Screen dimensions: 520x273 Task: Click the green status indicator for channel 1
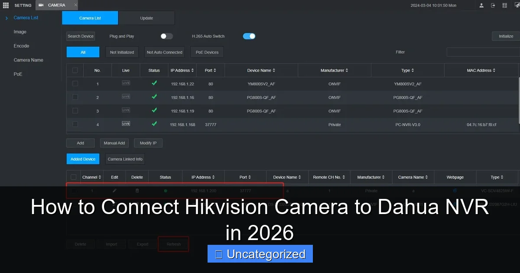pyautogui.click(x=165, y=191)
